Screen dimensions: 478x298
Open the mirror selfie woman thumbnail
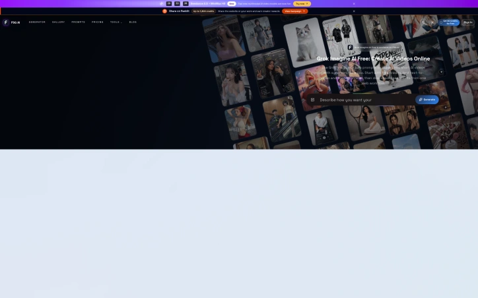272,74
